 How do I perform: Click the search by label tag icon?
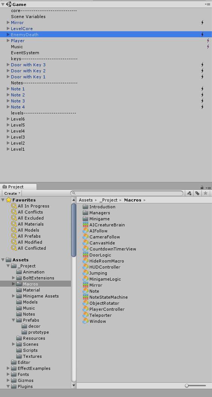(x=197, y=194)
